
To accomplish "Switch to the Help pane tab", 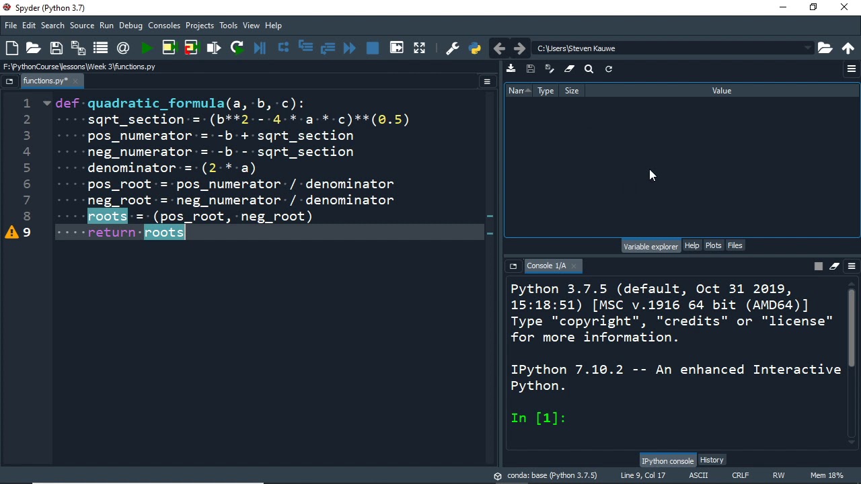I will coord(691,245).
